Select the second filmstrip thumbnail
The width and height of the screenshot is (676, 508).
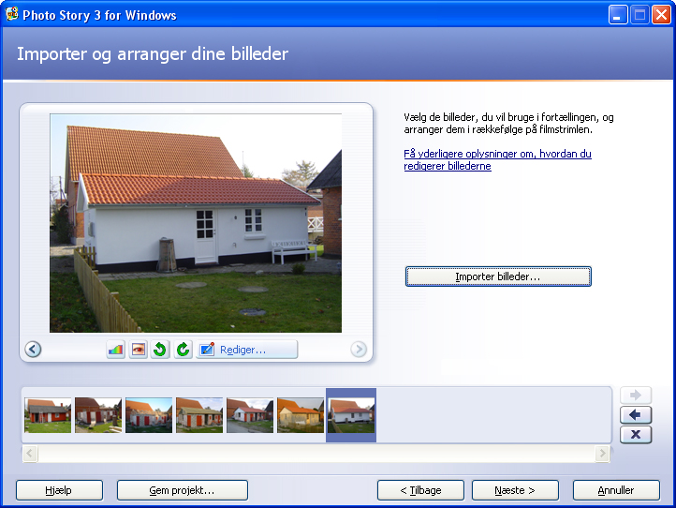tap(98, 415)
